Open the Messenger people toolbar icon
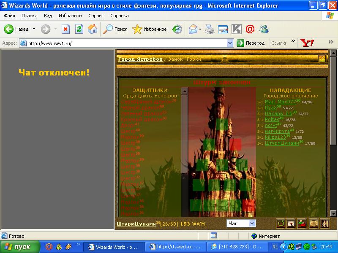The width and height of the screenshot is (338, 253). 264,29
